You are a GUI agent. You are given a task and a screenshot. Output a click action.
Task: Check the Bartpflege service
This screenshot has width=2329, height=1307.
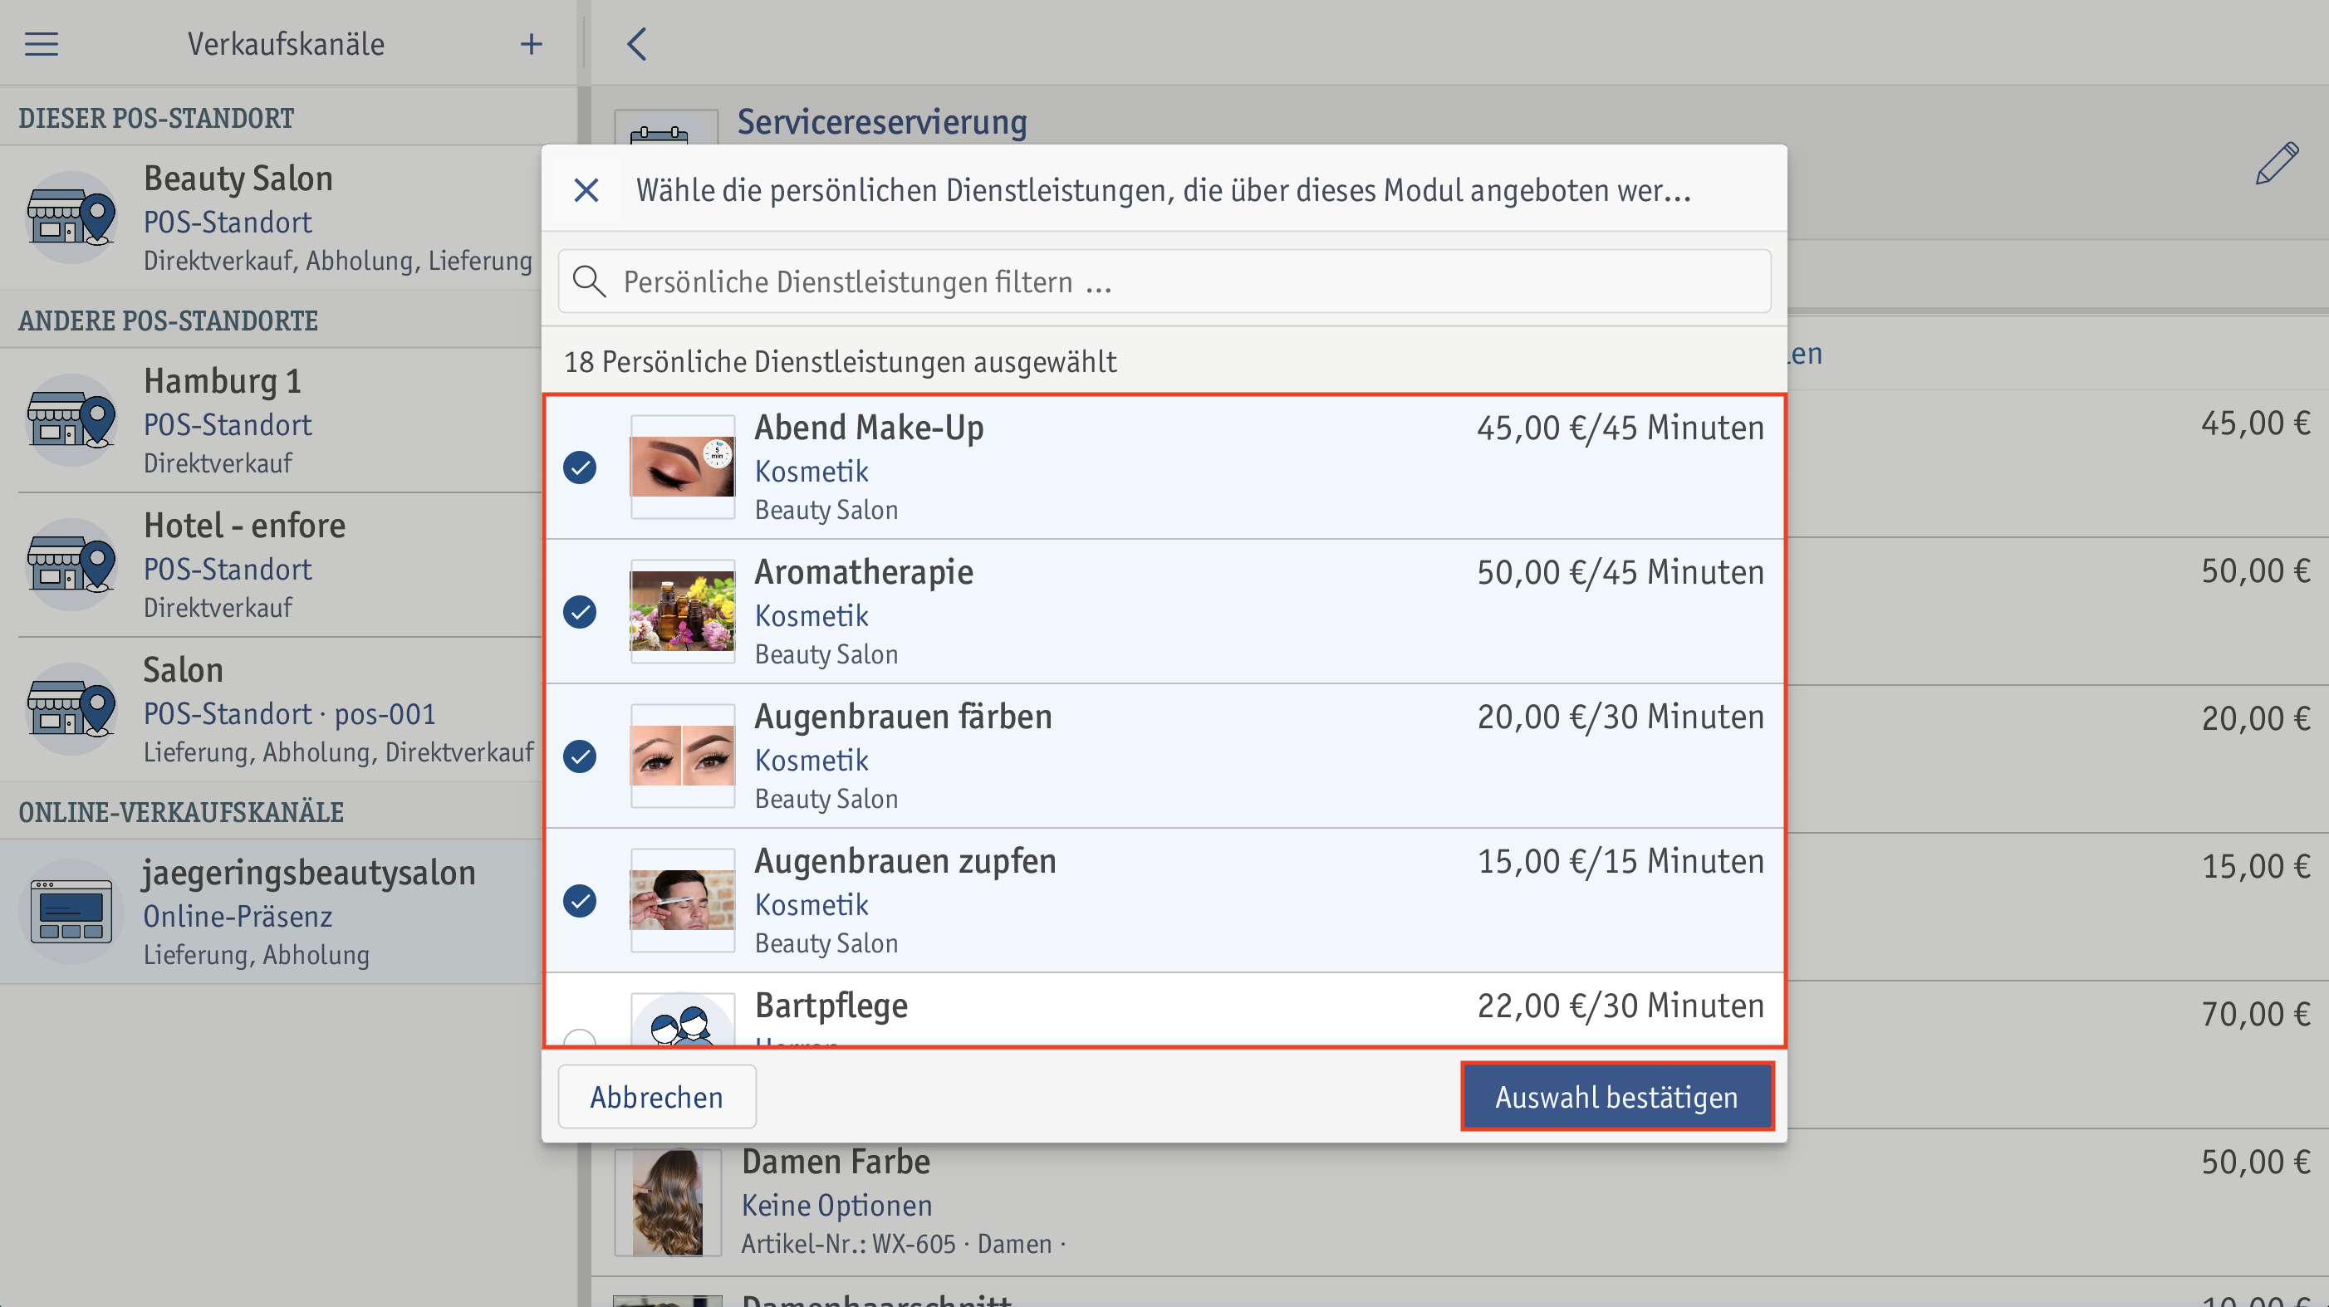(x=580, y=1038)
